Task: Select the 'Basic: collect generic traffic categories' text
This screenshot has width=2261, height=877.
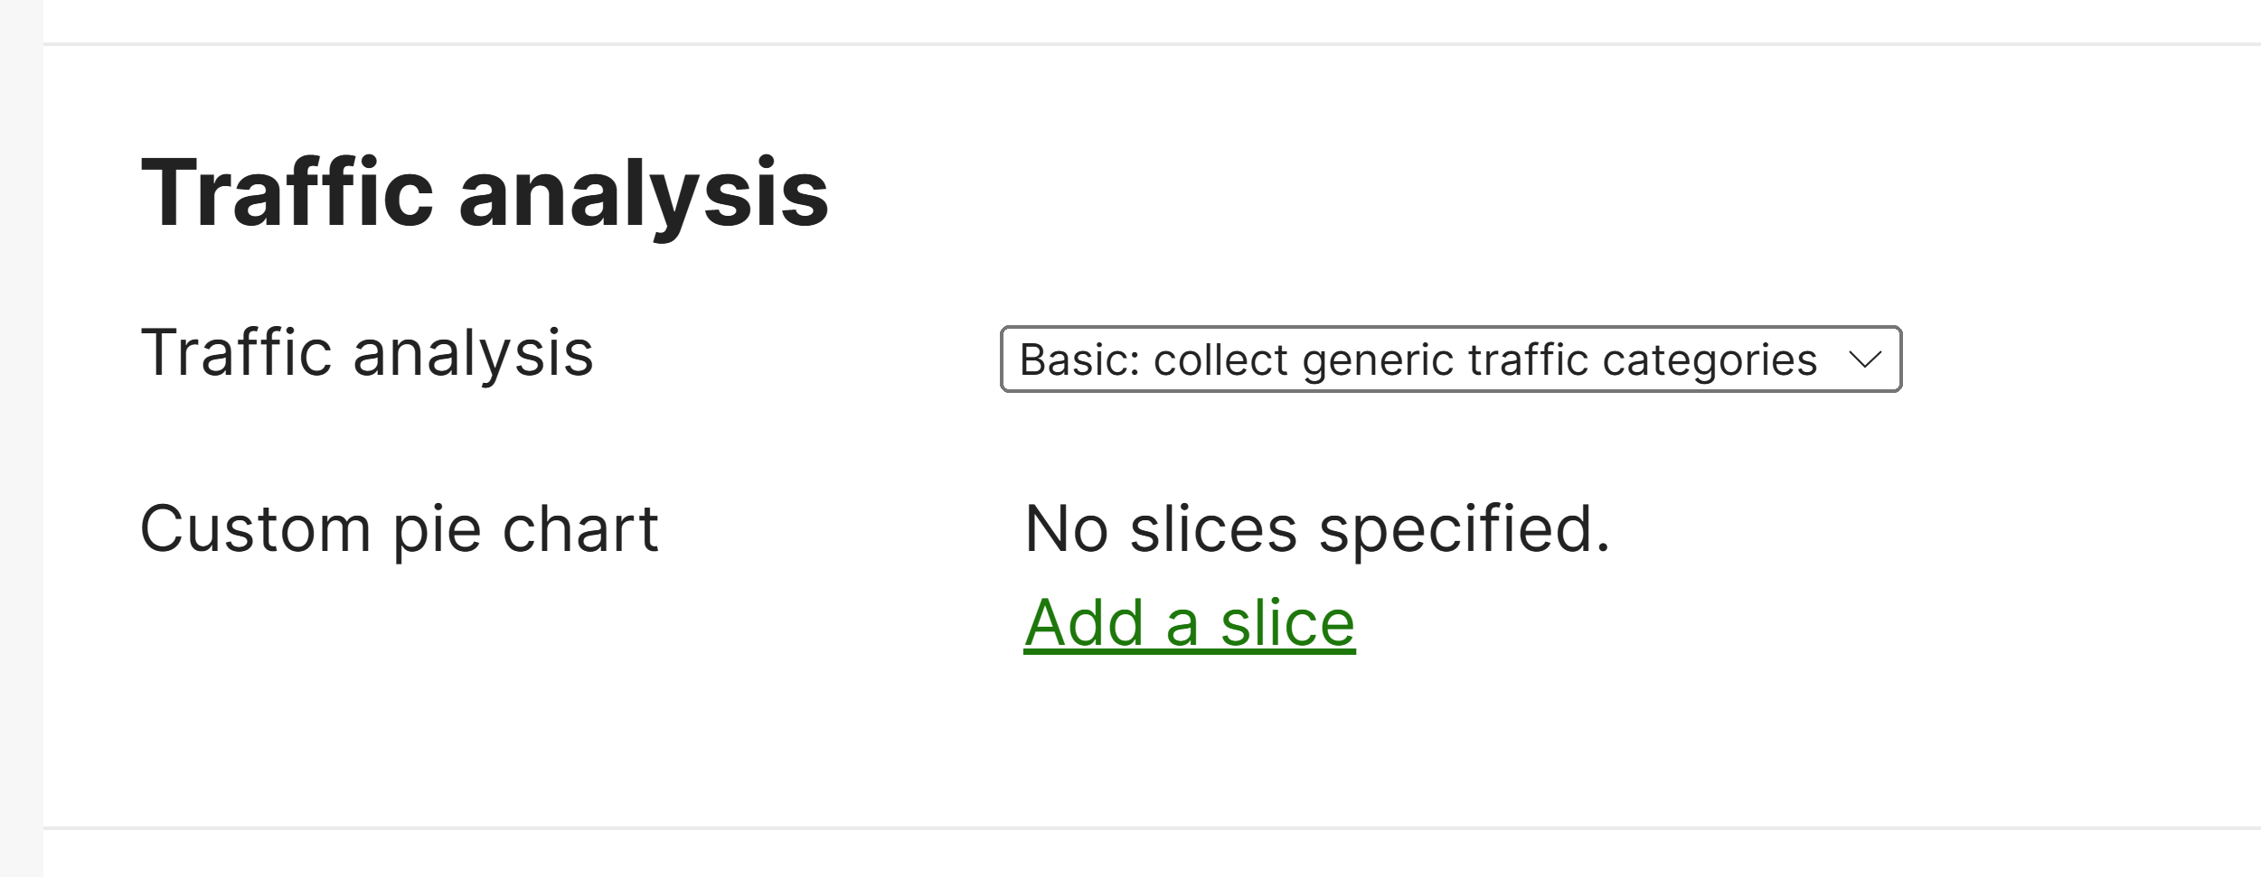Action: coord(1418,360)
